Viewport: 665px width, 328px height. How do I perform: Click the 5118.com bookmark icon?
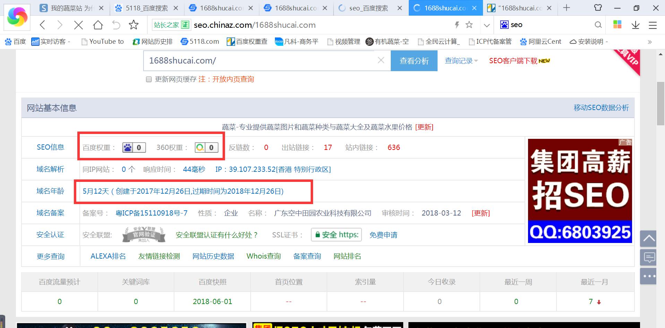point(184,41)
